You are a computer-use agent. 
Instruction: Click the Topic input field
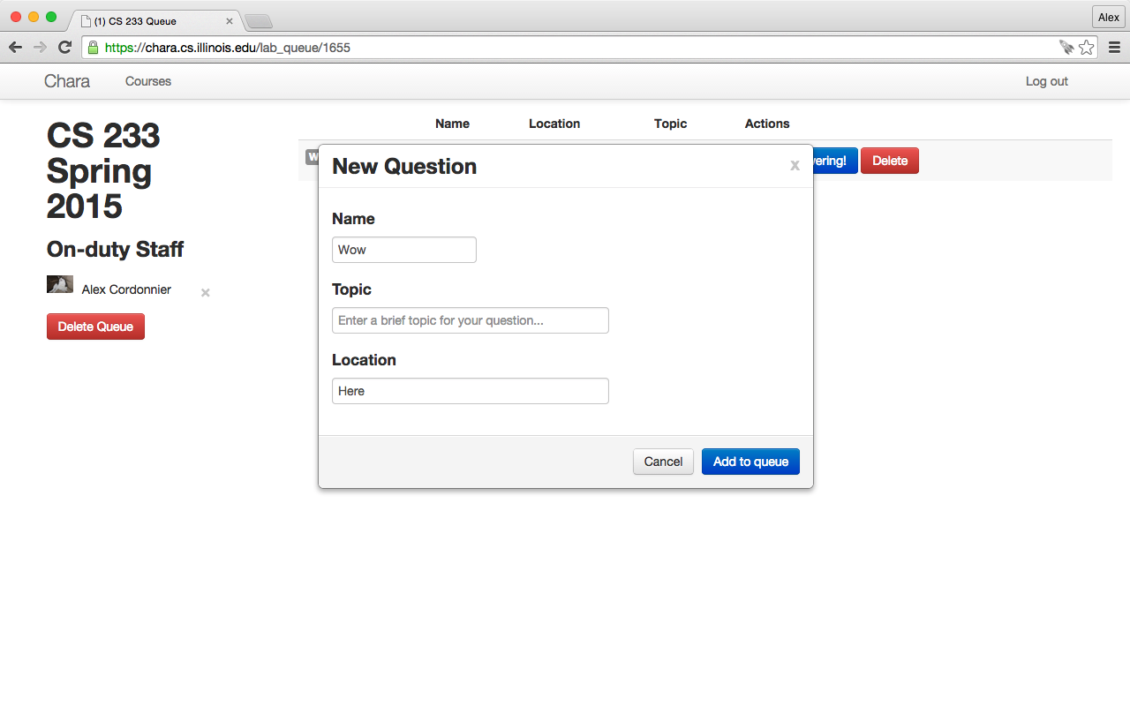[x=471, y=320]
